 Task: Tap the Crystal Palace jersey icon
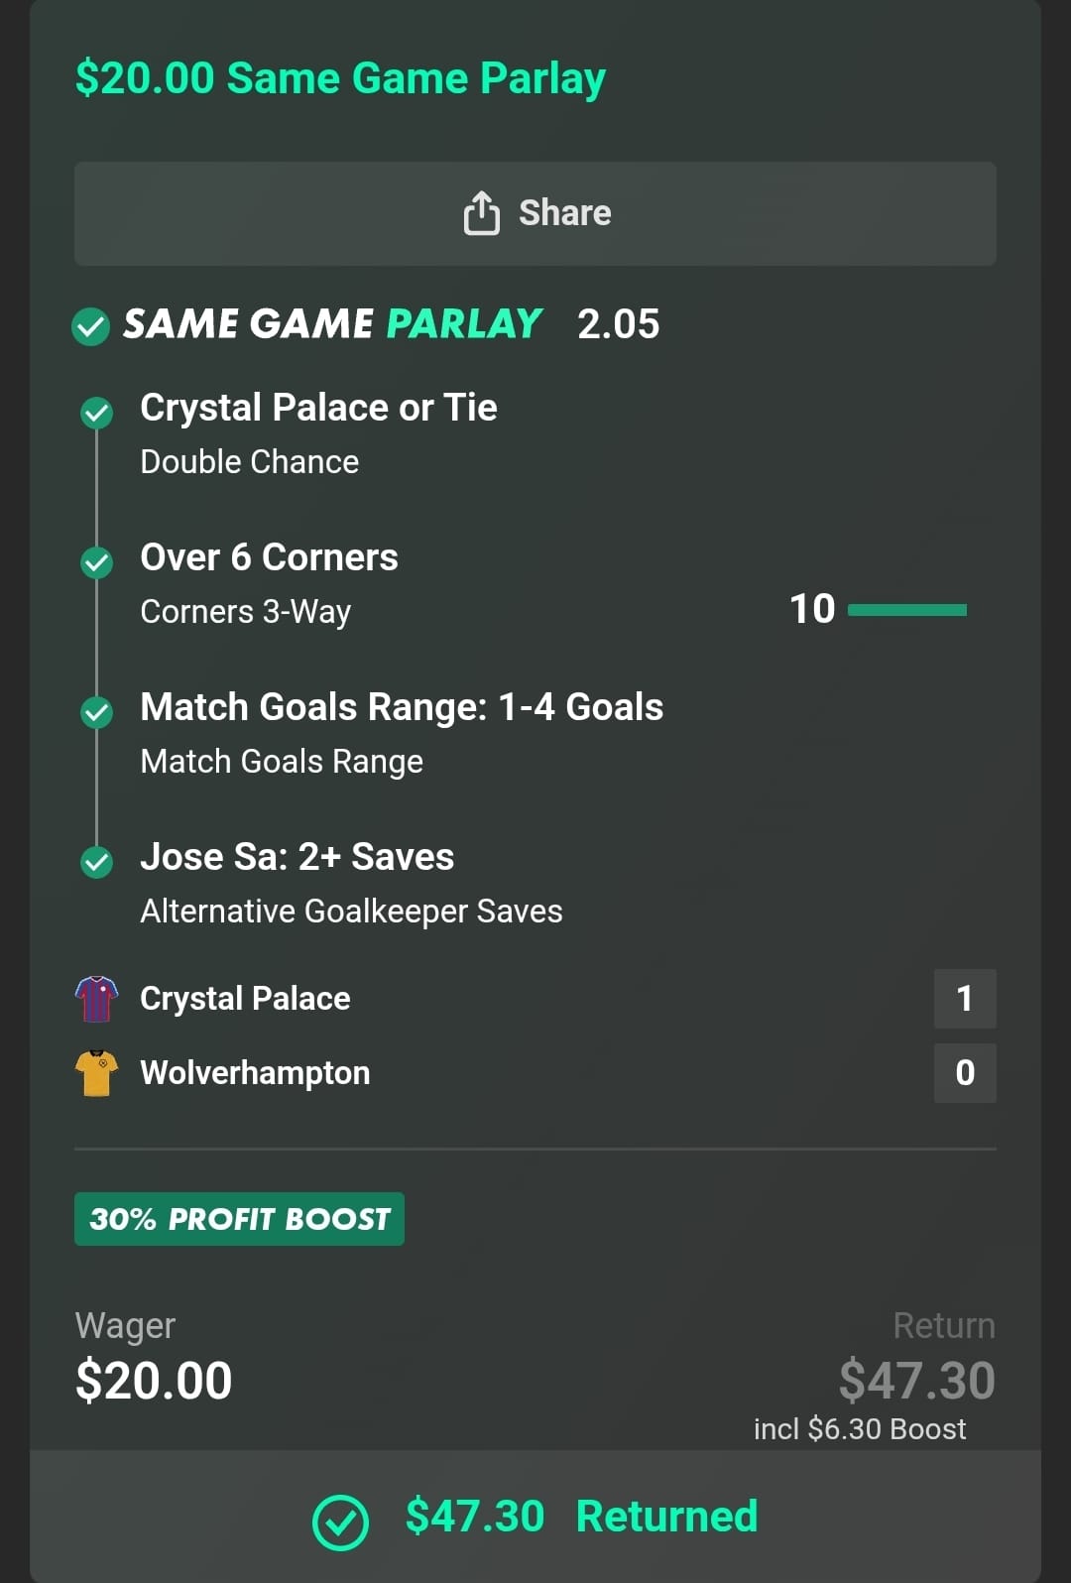96,999
